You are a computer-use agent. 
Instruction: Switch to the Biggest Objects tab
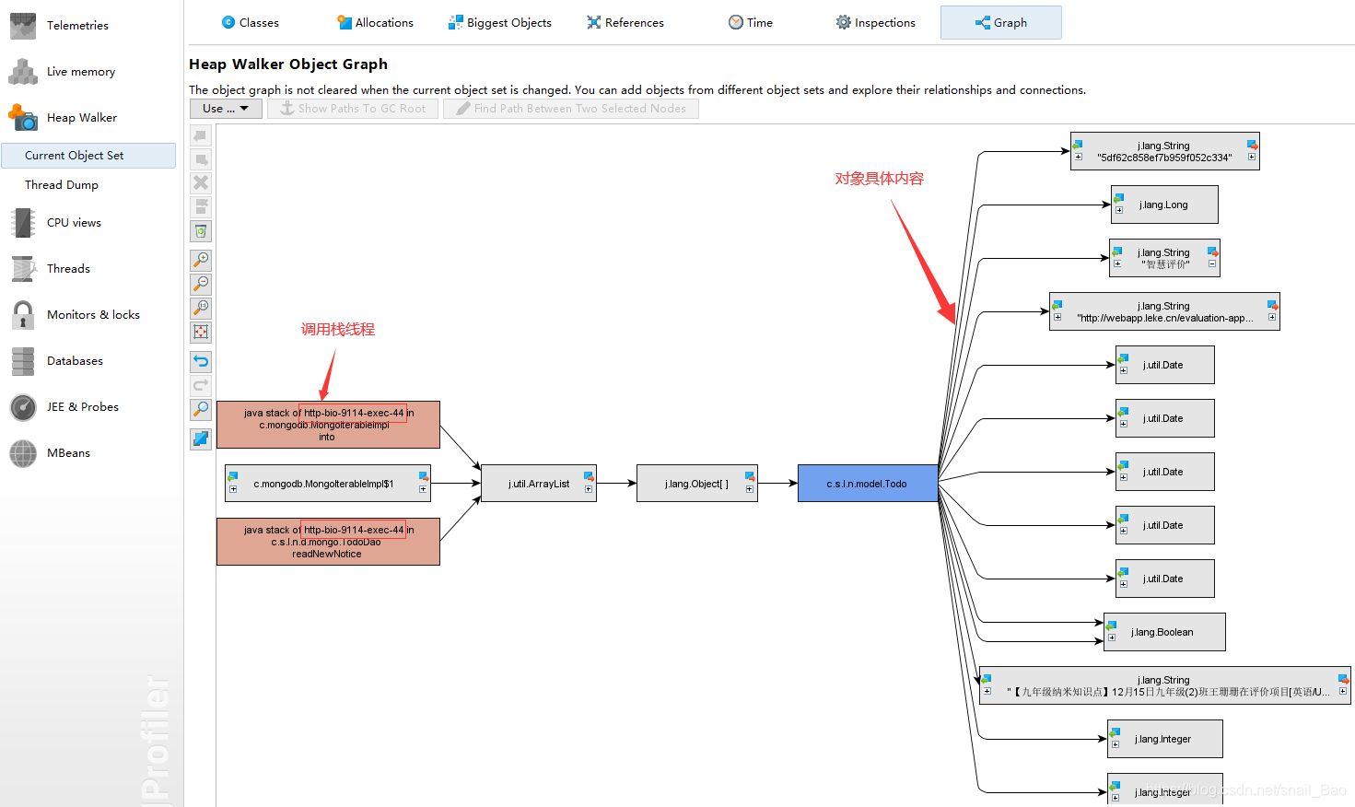coord(500,23)
